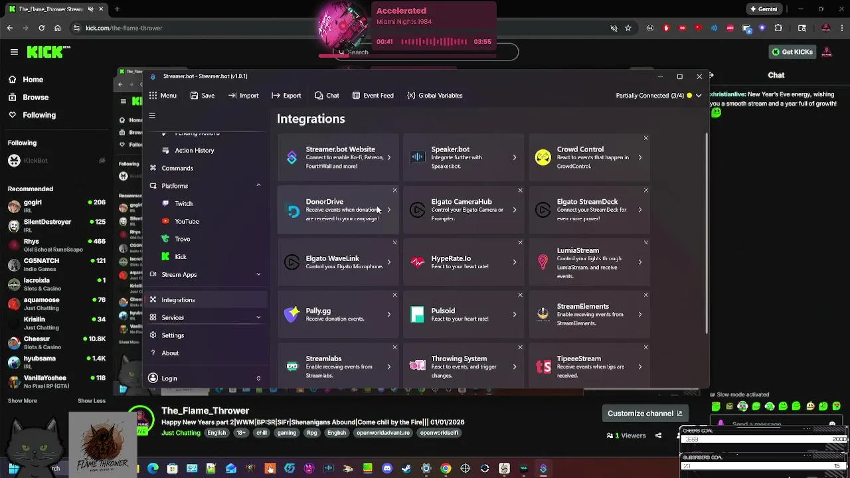The width and height of the screenshot is (850, 478).
Task: Expand the Login section
Action: click(x=258, y=378)
